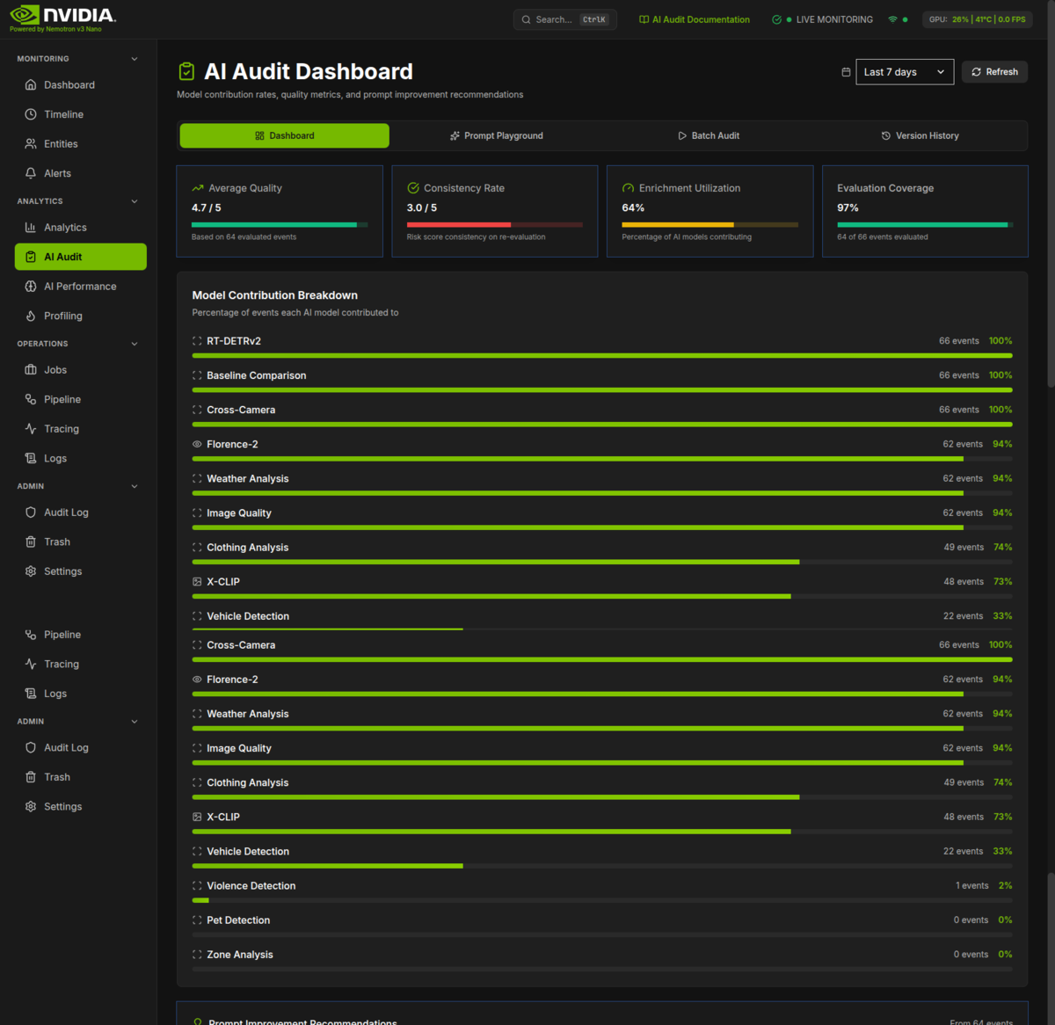Open the Last 7 days dropdown

(x=905, y=71)
